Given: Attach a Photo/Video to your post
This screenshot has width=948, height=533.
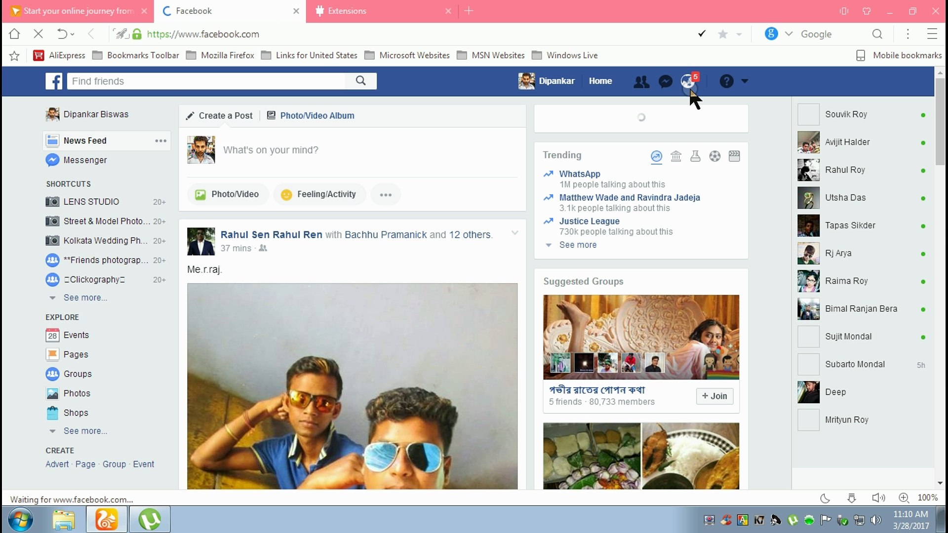Looking at the screenshot, I should (227, 194).
